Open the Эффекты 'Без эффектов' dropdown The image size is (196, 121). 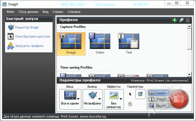pyautogui.click(x=114, y=99)
